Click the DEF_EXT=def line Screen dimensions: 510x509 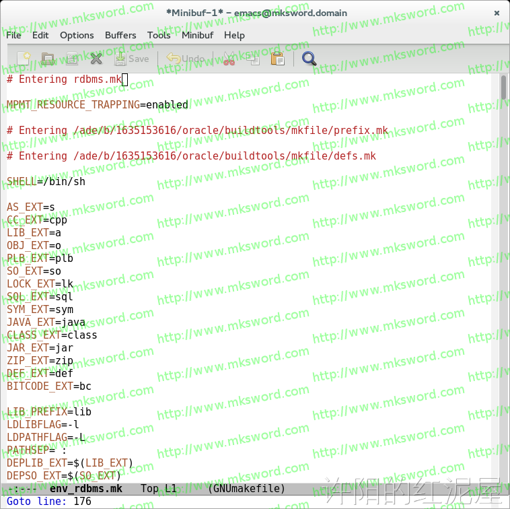point(40,373)
